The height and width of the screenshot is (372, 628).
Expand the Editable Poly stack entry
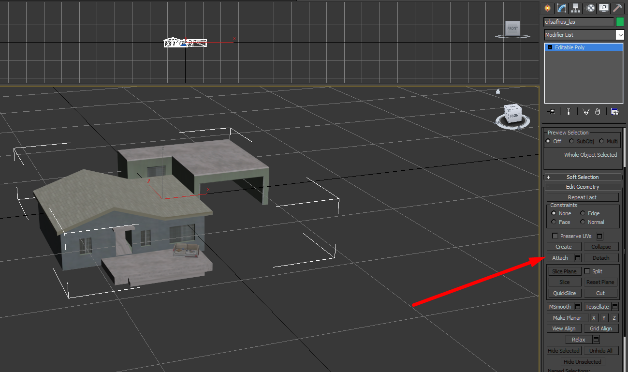550,47
